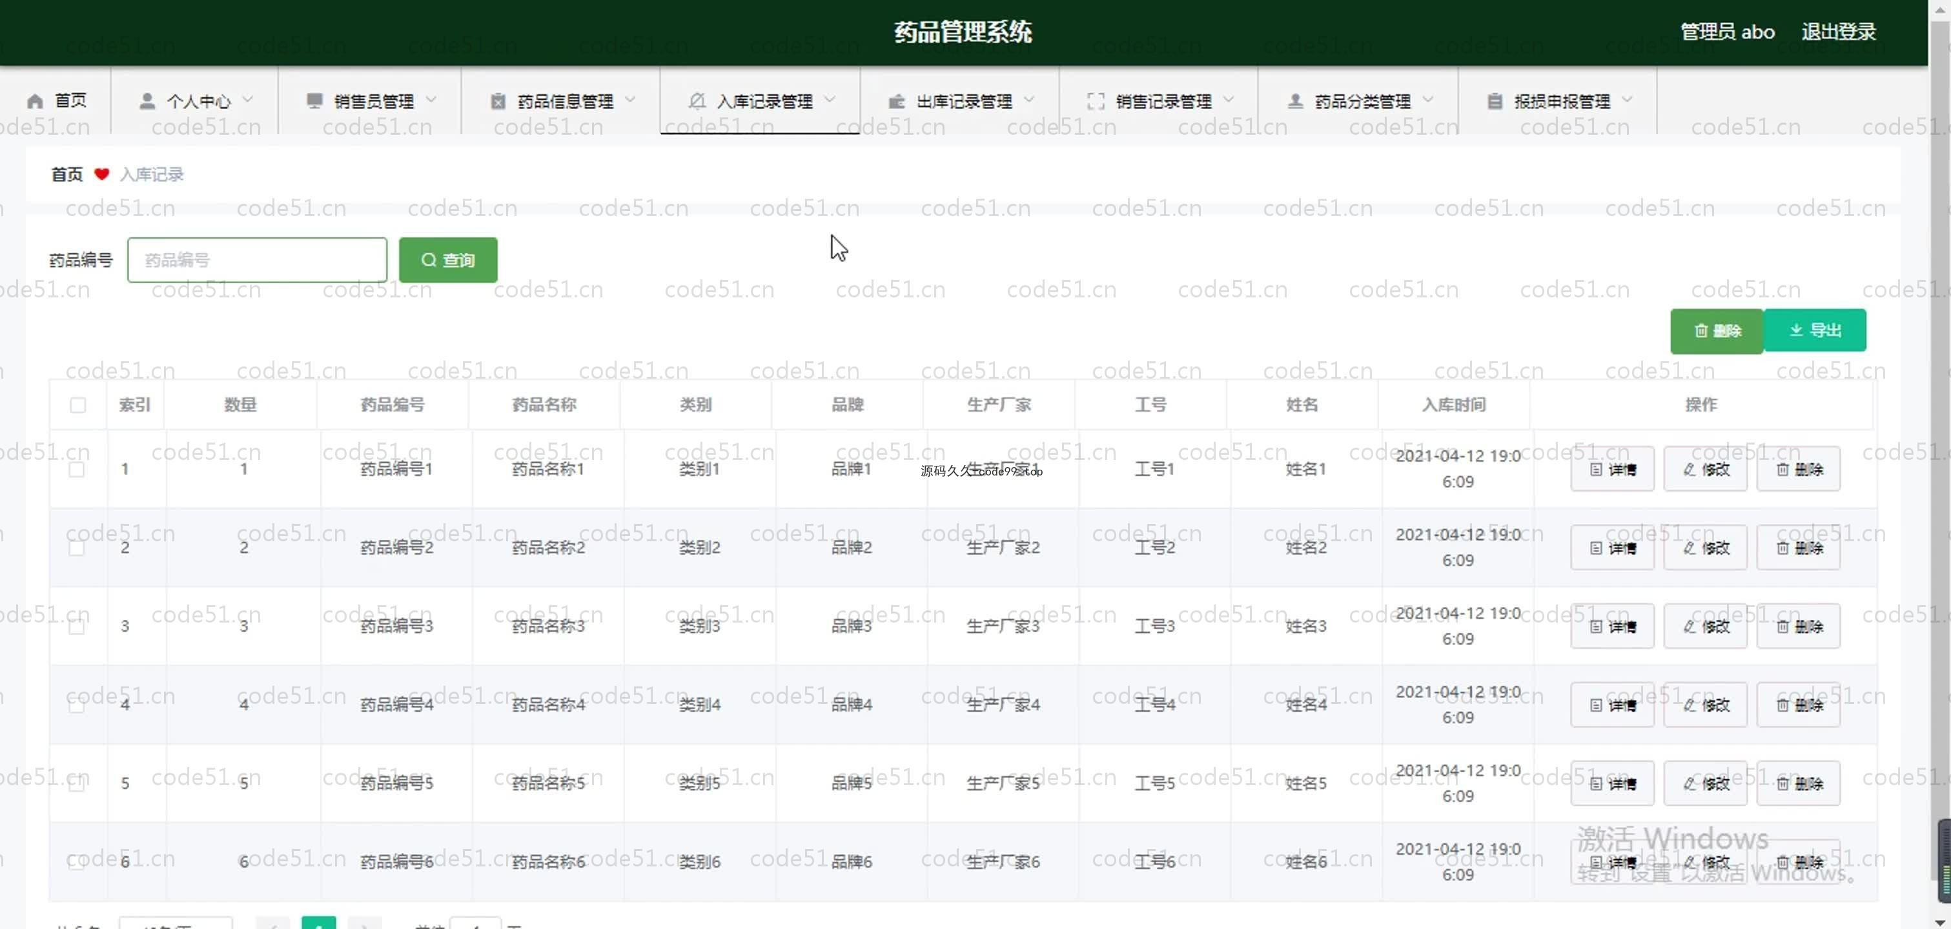Image resolution: width=1951 pixels, height=929 pixels.
Task: Open the 销售员管理 menu
Action: [369, 101]
